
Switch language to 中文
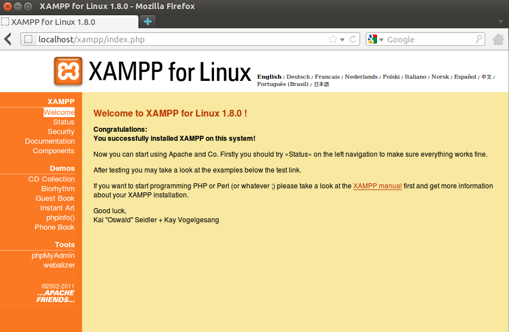point(486,76)
